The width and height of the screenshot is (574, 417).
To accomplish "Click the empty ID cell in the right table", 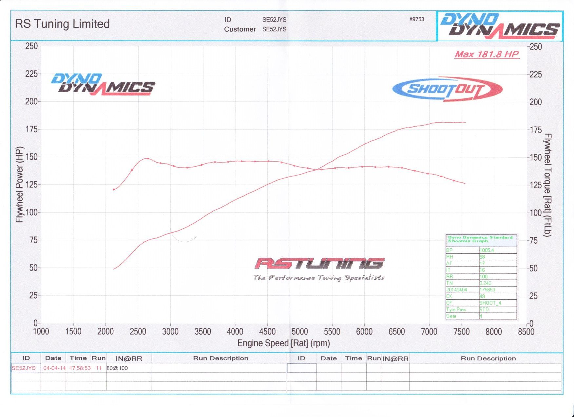I will (x=301, y=368).
